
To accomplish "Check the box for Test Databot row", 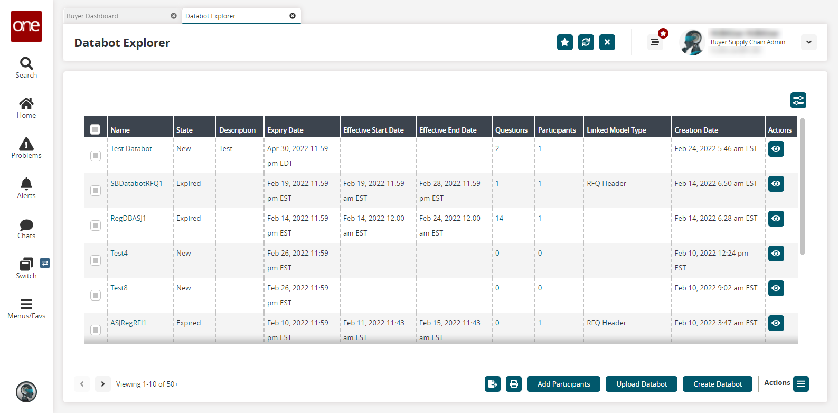I will [96, 156].
